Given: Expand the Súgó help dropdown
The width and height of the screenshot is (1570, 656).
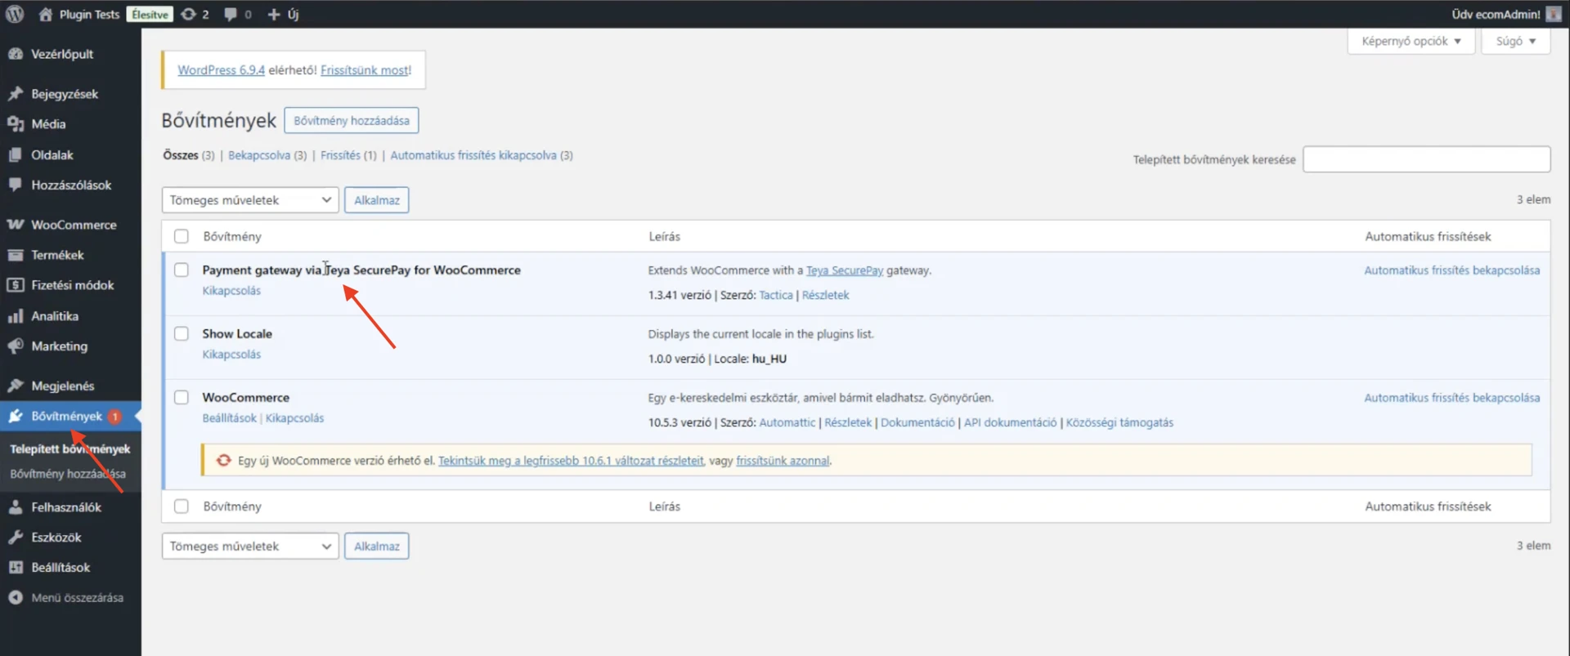Looking at the screenshot, I should 1515,41.
